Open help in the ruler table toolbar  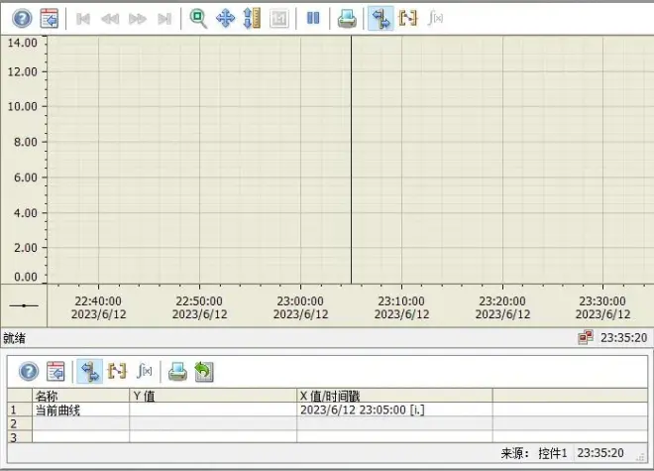click(29, 371)
